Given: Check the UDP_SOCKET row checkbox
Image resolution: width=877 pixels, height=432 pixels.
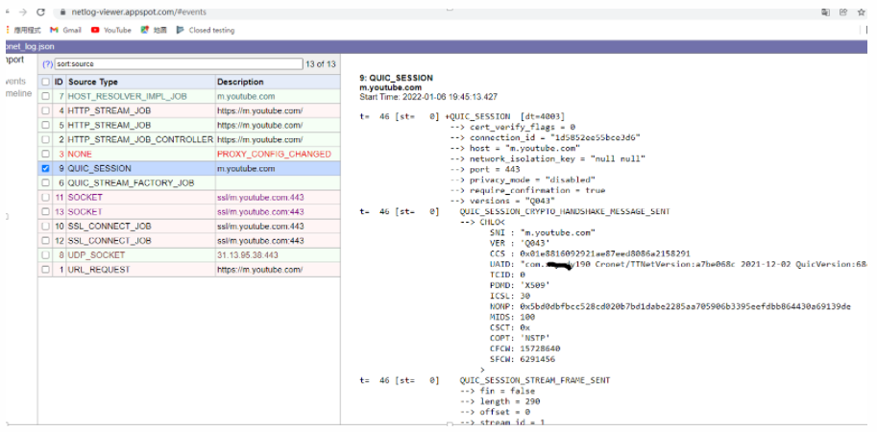Looking at the screenshot, I should 45,254.
